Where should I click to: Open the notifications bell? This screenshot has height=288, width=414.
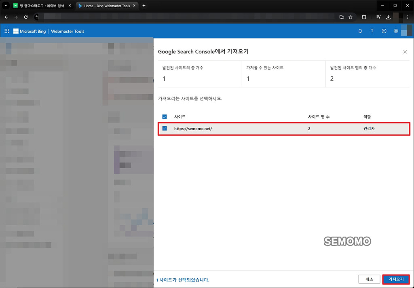360,31
